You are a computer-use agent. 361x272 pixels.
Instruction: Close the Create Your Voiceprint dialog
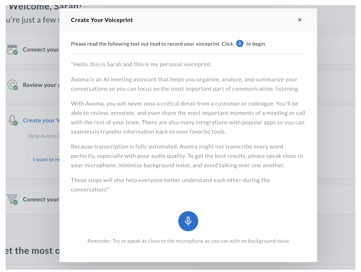point(300,20)
